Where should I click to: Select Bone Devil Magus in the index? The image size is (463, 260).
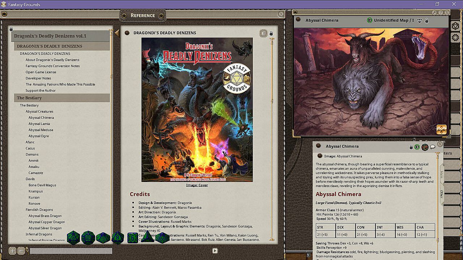tap(42, 185)
